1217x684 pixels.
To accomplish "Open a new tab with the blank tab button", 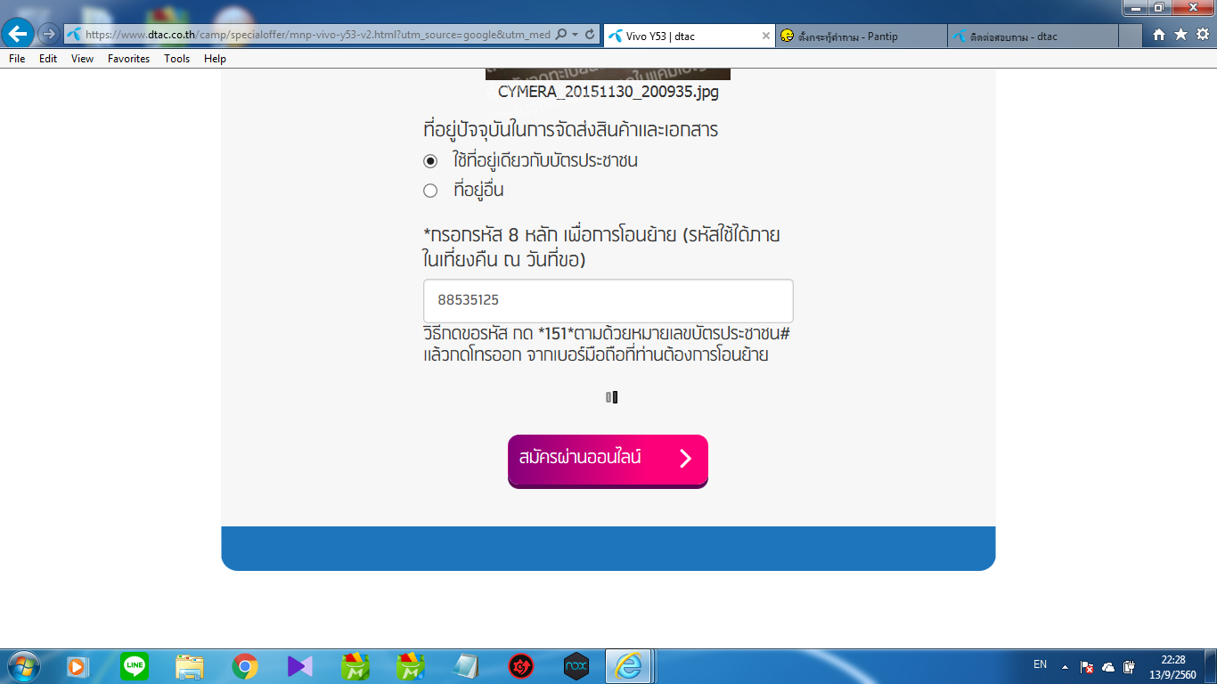I will [1131, 36].
